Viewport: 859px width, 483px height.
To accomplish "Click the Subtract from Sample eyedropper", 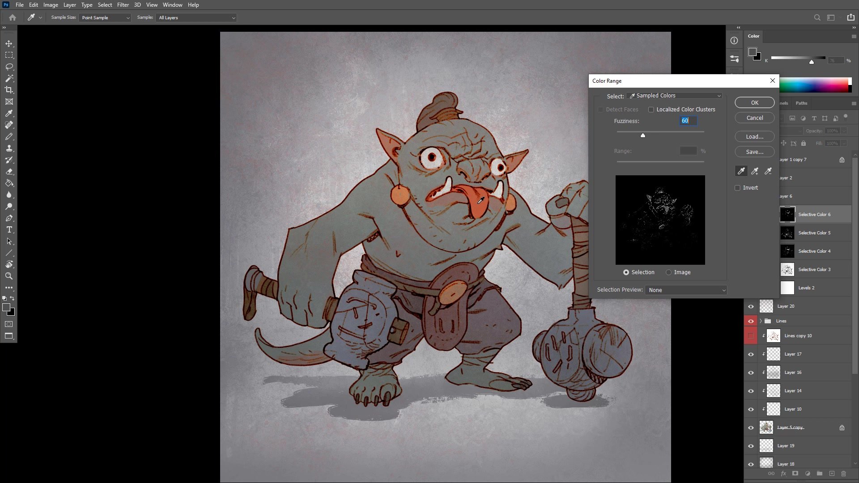I will click(768, 171).
